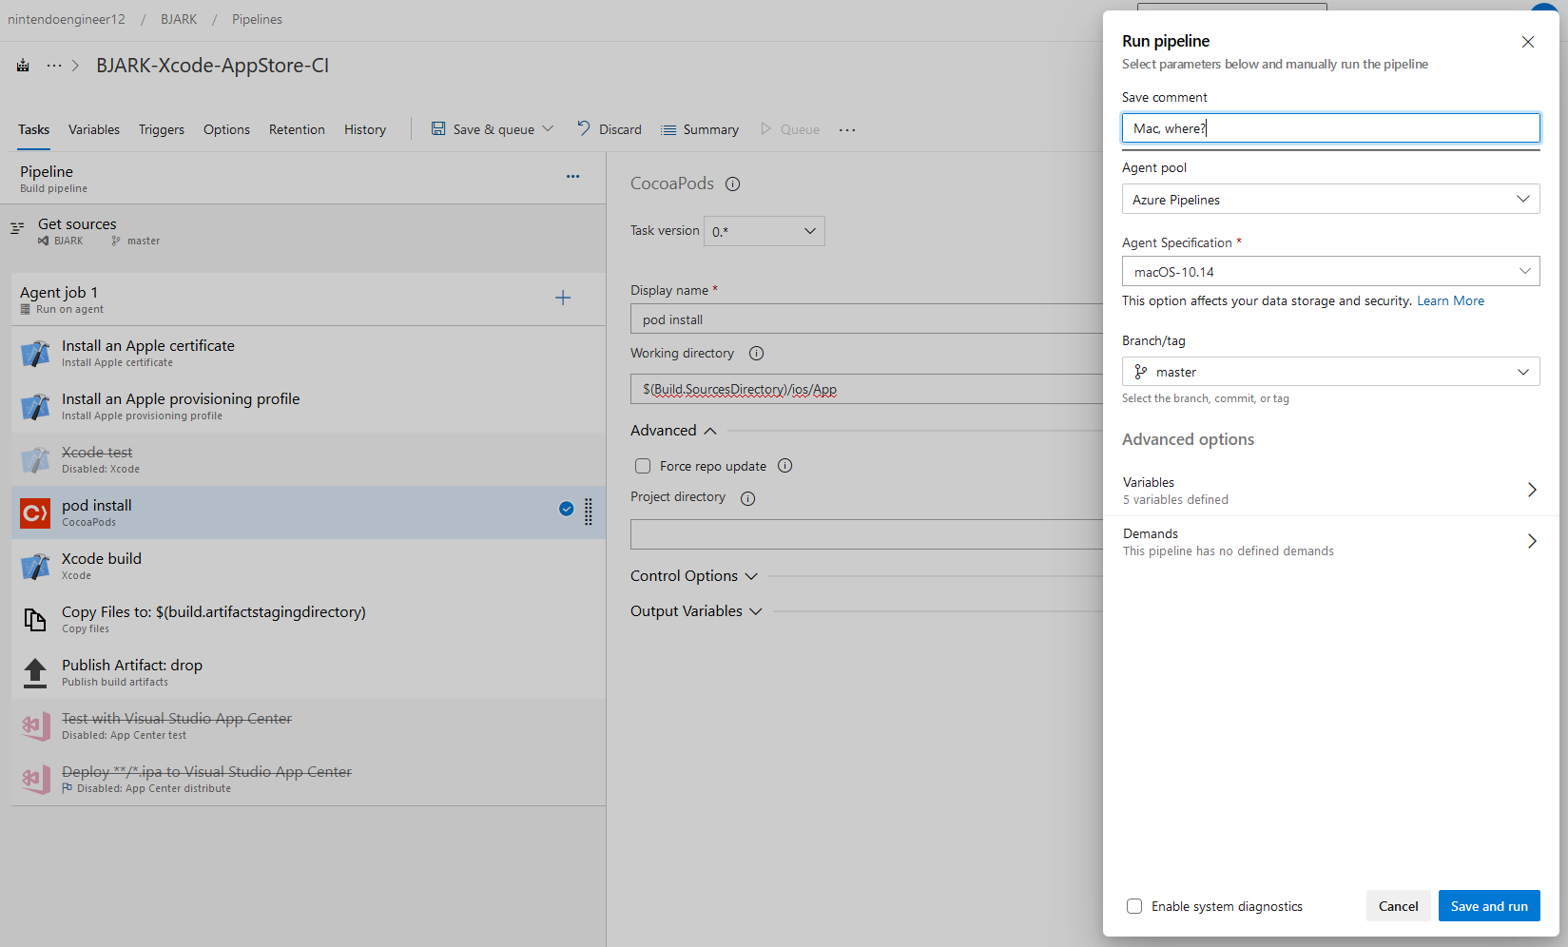
Task: Open the Agent Specification macOS-10.14 dropdown
Action: (1330, 271)
